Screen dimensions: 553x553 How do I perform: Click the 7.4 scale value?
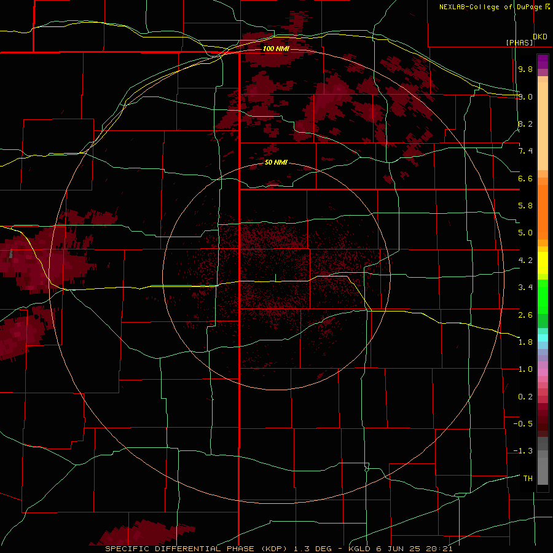pos(525,151)
